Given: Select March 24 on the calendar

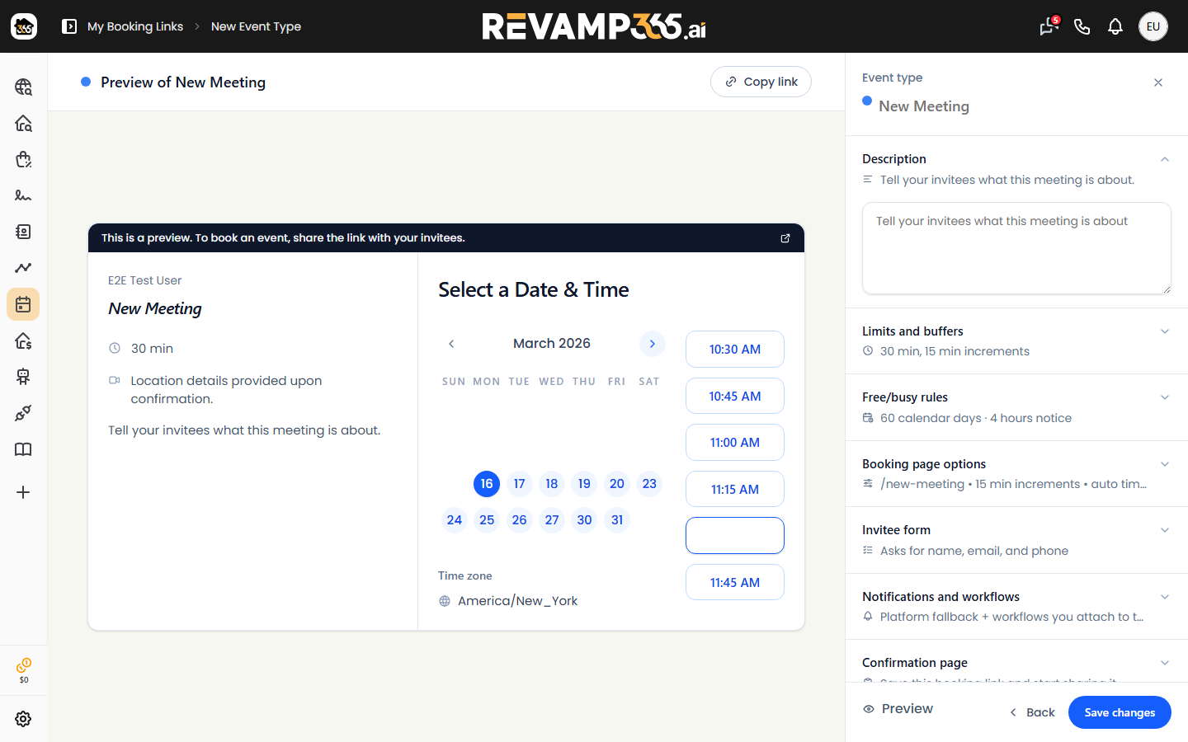Looking at the screenshot, I should 455,520.
